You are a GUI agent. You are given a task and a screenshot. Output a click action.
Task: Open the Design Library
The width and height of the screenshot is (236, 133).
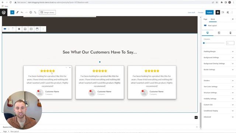48,12
